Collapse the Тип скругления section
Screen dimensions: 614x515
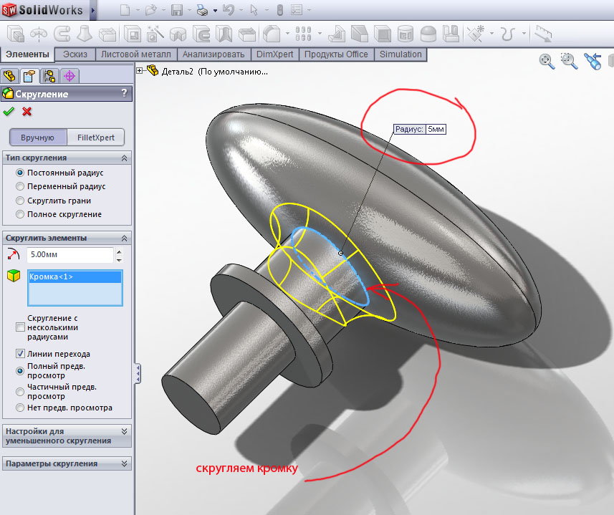pyautogui.click(x=125, y=158)
